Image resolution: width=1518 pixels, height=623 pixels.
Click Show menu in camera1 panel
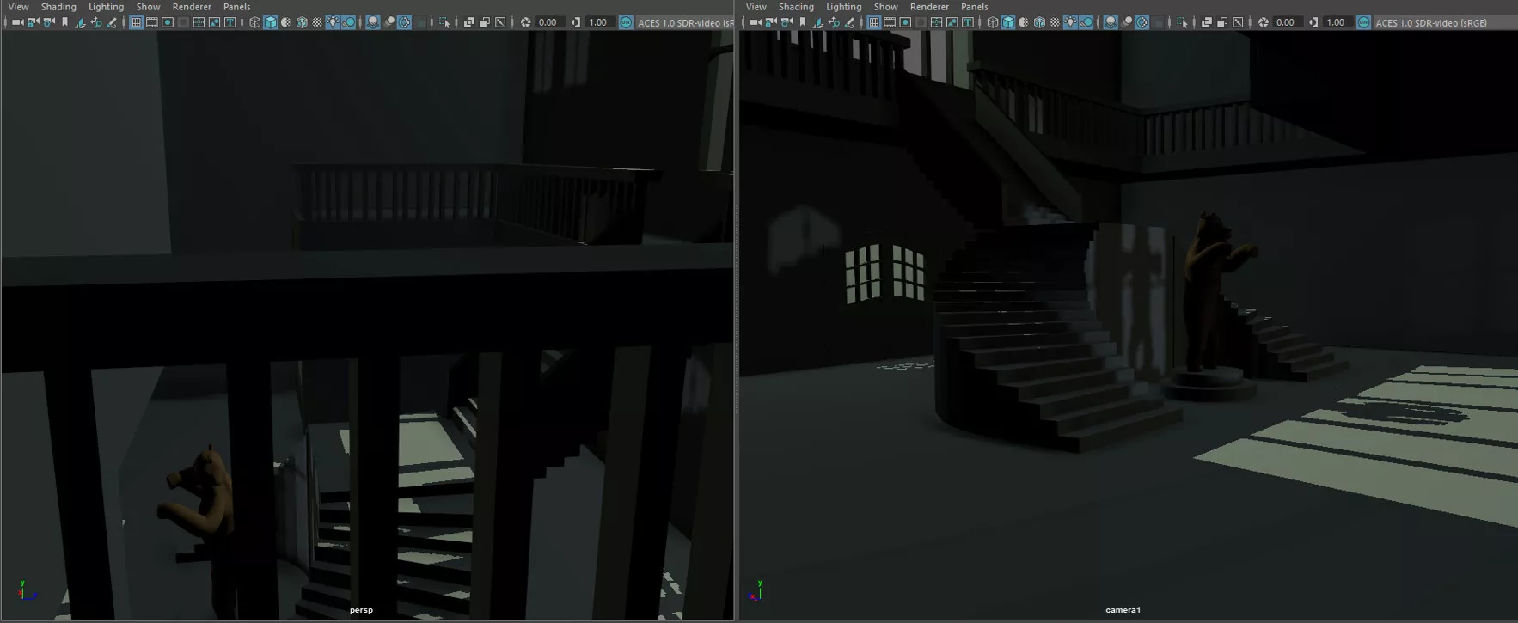coord(885,7)
